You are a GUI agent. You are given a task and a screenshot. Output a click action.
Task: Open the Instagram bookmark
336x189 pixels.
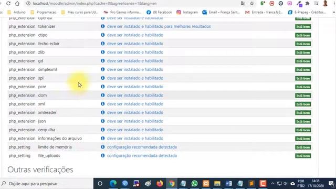point(187,12)
